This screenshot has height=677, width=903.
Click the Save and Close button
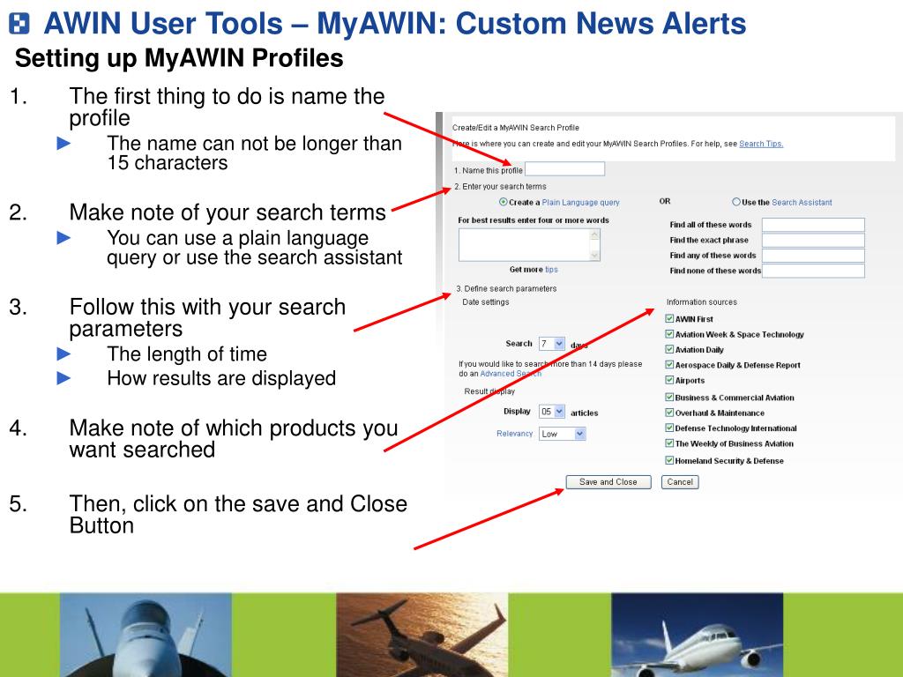click(x=608, y=482)
